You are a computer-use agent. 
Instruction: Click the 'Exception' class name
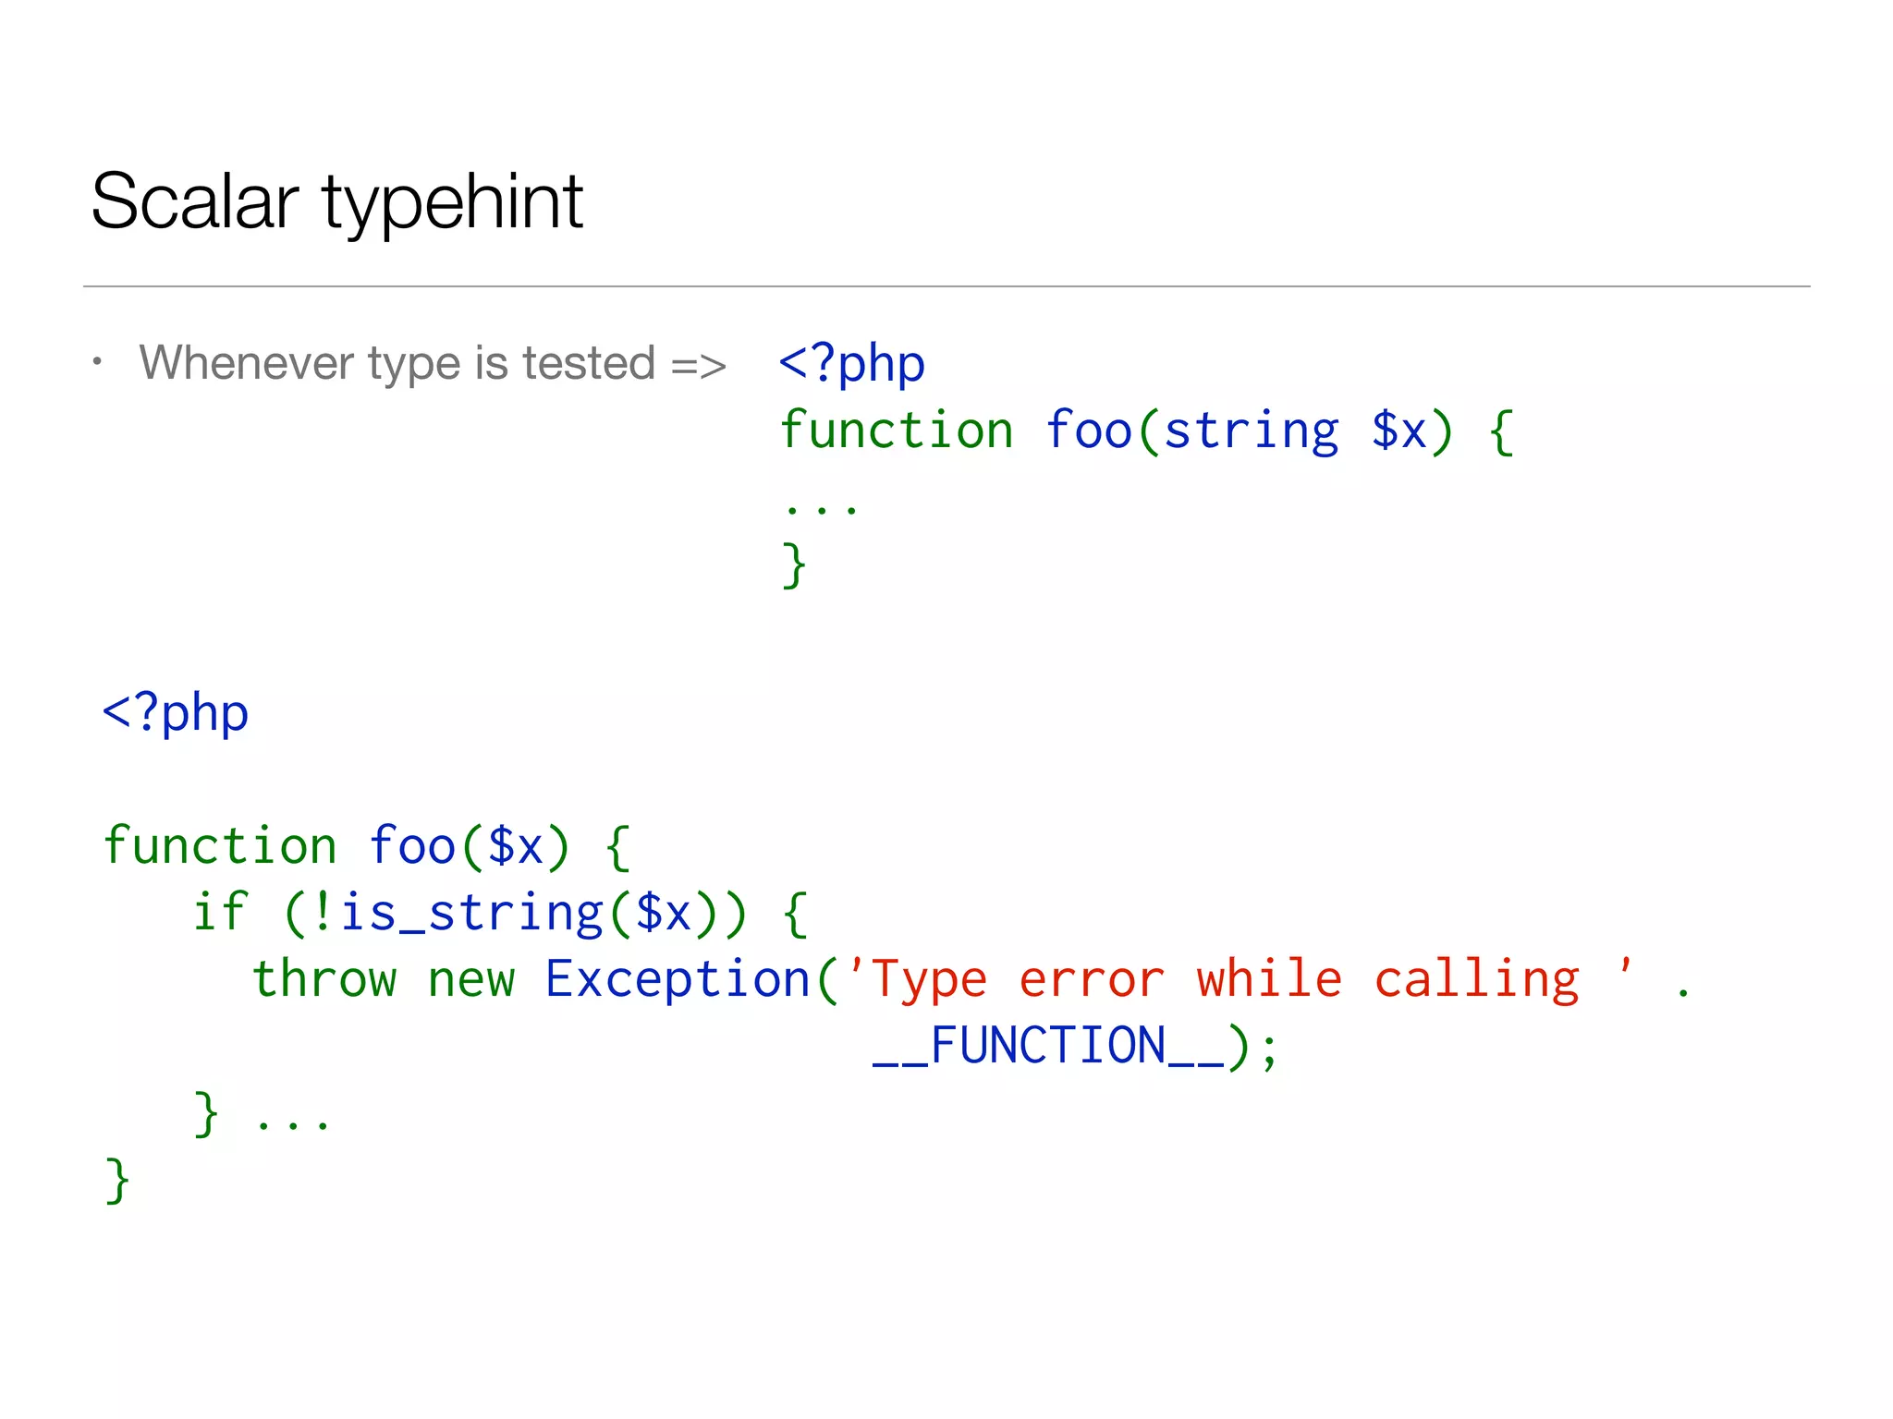point(678,979)
